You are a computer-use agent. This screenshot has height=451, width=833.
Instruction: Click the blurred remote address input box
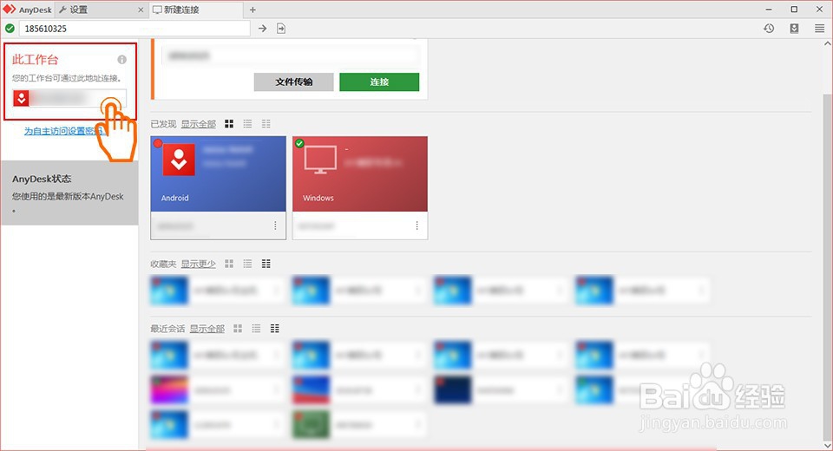pyautogui.click(x=291, y=56)
